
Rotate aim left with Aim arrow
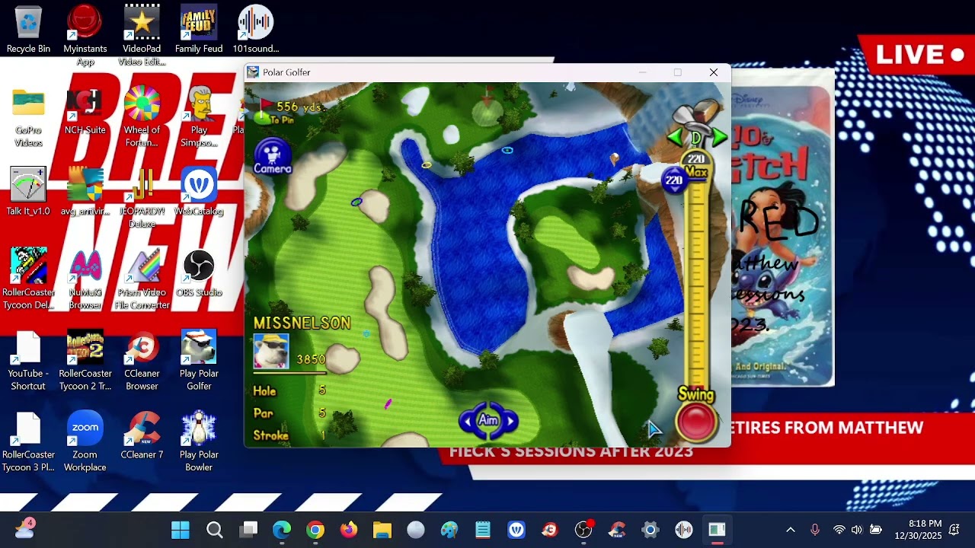point(466,420)
